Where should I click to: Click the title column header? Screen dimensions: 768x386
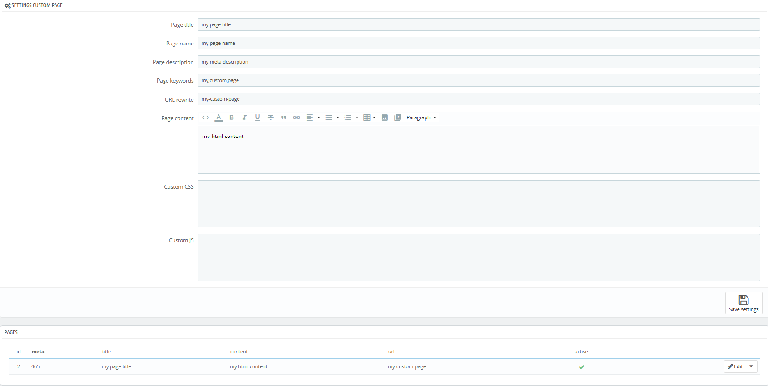pos(106,352)
